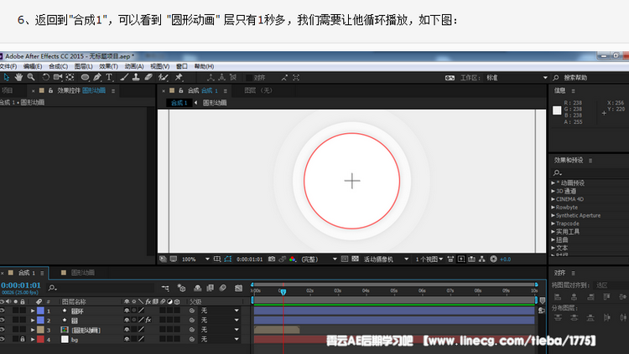Open the 100% magnification dropdown
629x354 pixels.
coord(195,259)
